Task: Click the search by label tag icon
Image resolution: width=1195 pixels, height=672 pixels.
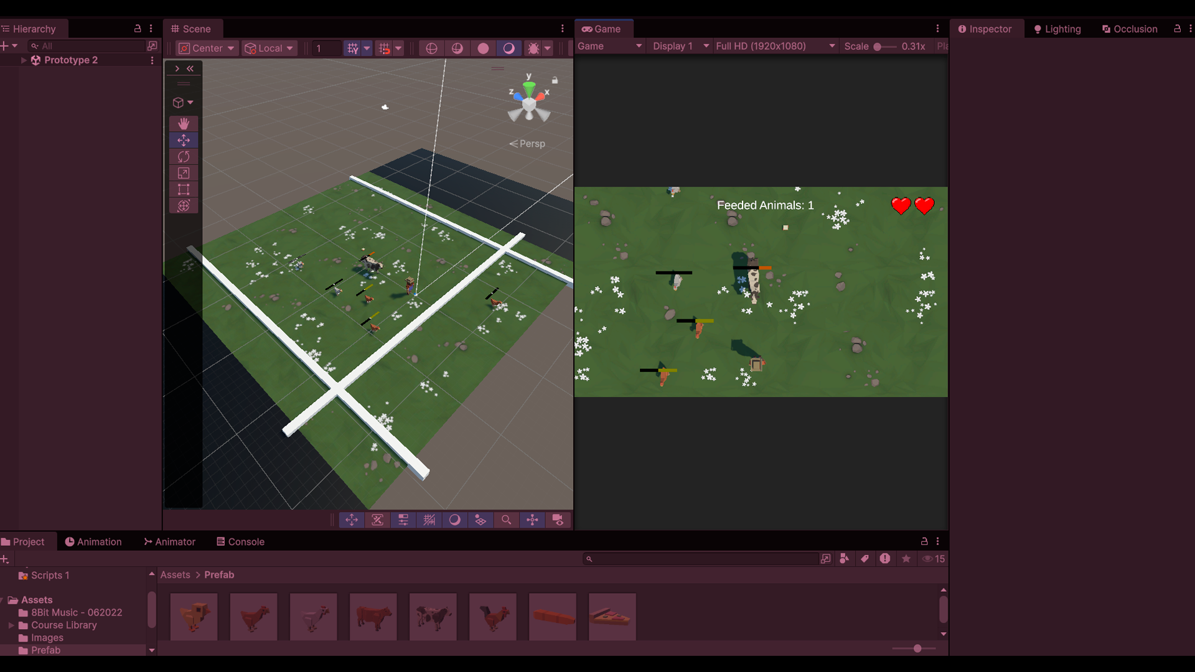Action: (865, 559)
